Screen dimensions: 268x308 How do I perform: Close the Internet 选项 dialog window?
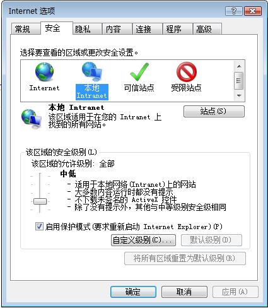click(253, 11)
